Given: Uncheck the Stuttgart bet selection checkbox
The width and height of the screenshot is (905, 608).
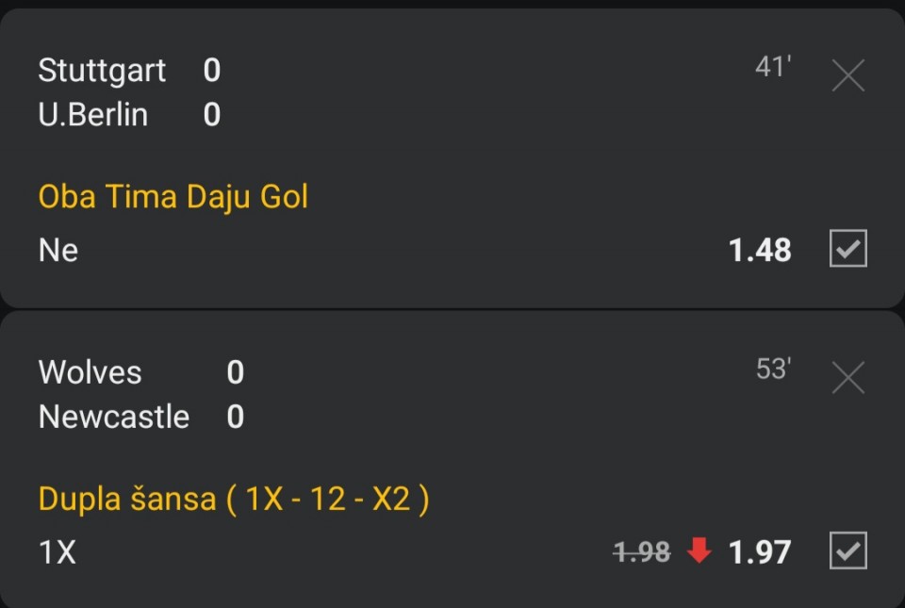Looking at the screenshot, I should [848, 250].
